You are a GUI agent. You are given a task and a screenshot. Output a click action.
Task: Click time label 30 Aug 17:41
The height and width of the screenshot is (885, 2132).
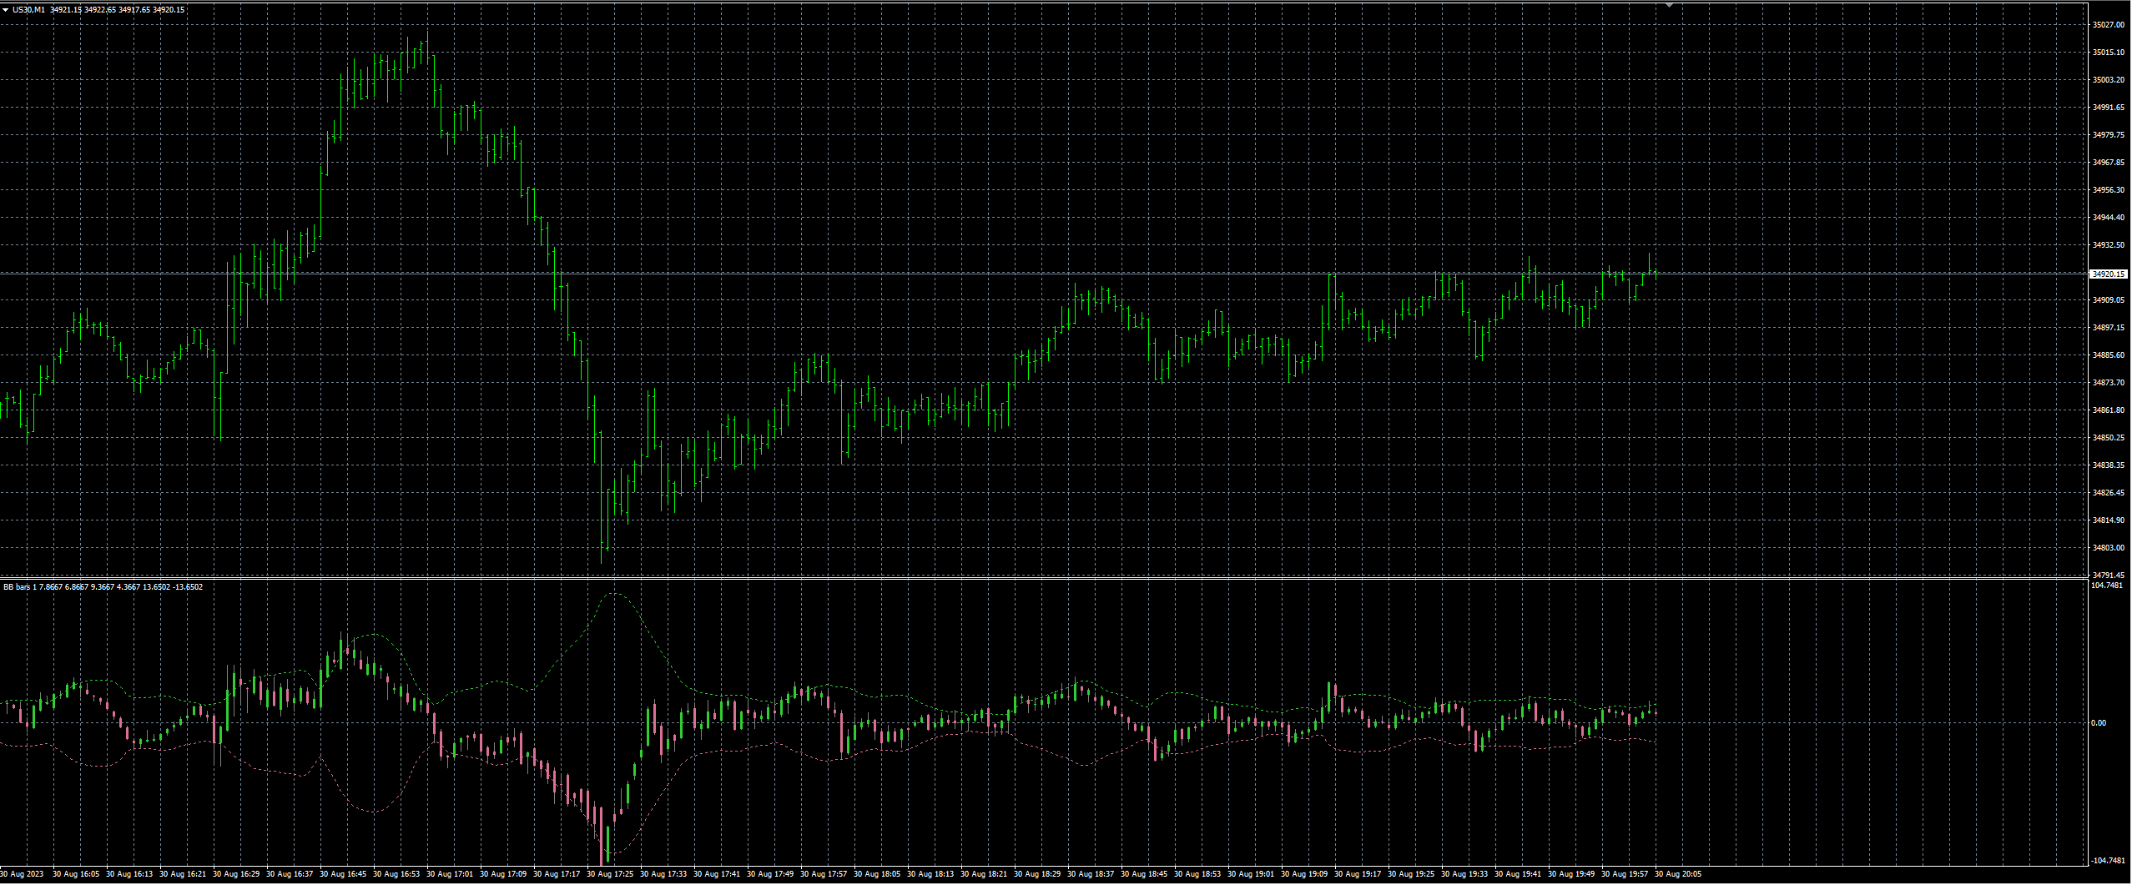click(717, 875)
